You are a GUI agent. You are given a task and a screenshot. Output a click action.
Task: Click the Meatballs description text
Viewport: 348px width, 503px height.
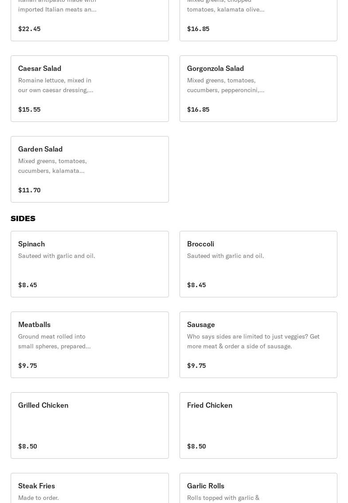[54, 341]
